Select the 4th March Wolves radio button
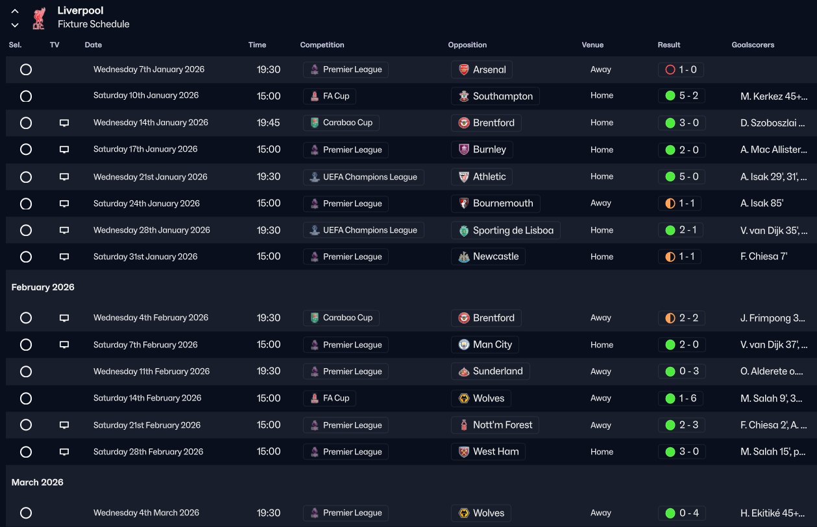Viewport: 817px width, 527px height. pyautogui.click(x=26, y=513)
